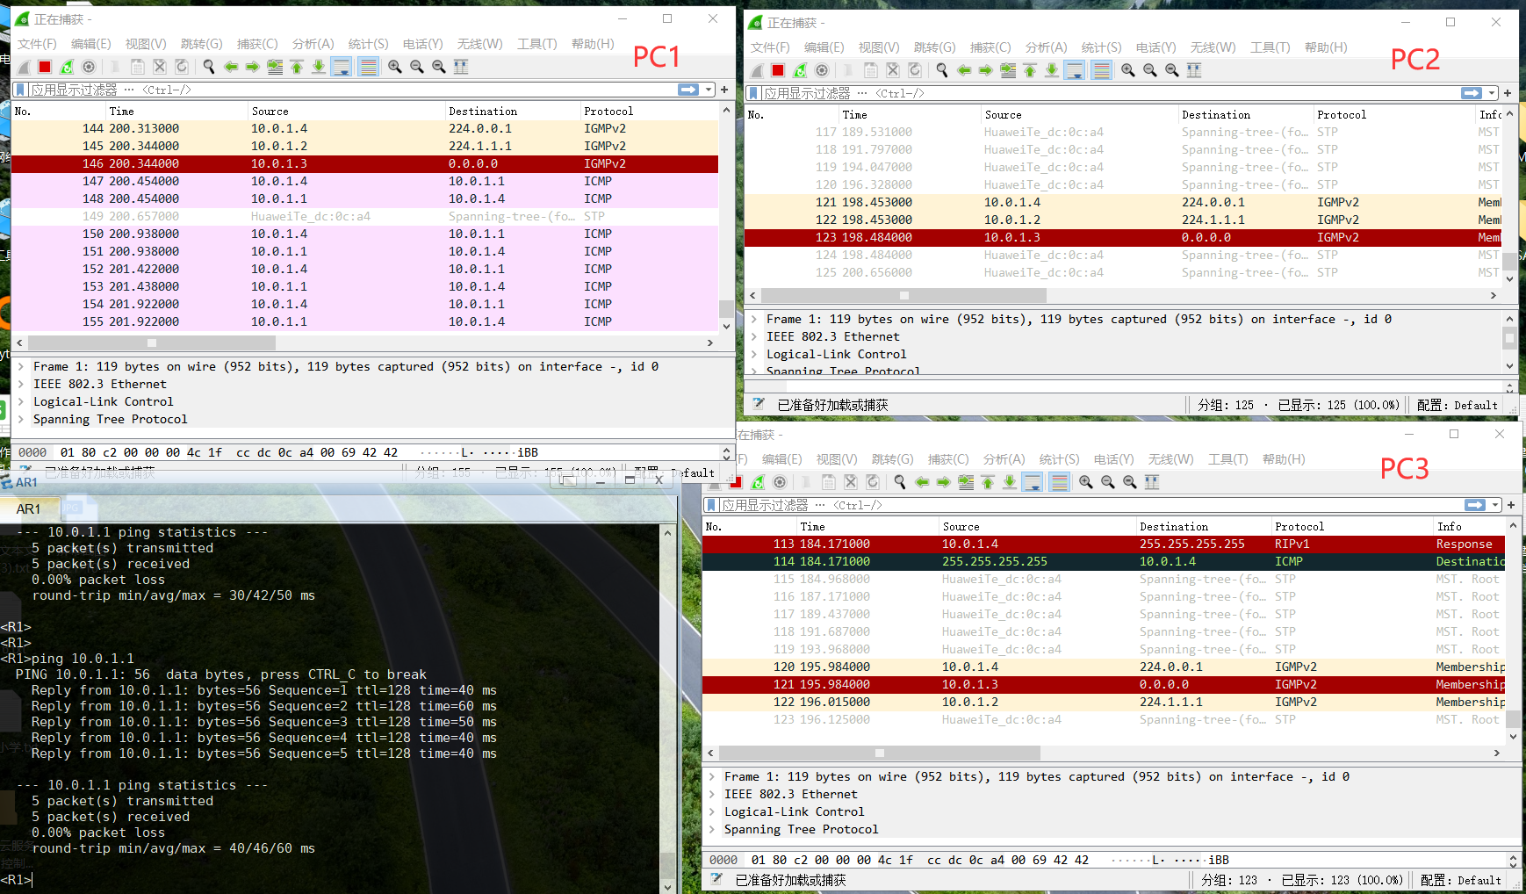Toggle auto-scroll during capture in PC3 toolbar
The width and height of the screenshot is (1526, 894).
tap(1032, 482)
